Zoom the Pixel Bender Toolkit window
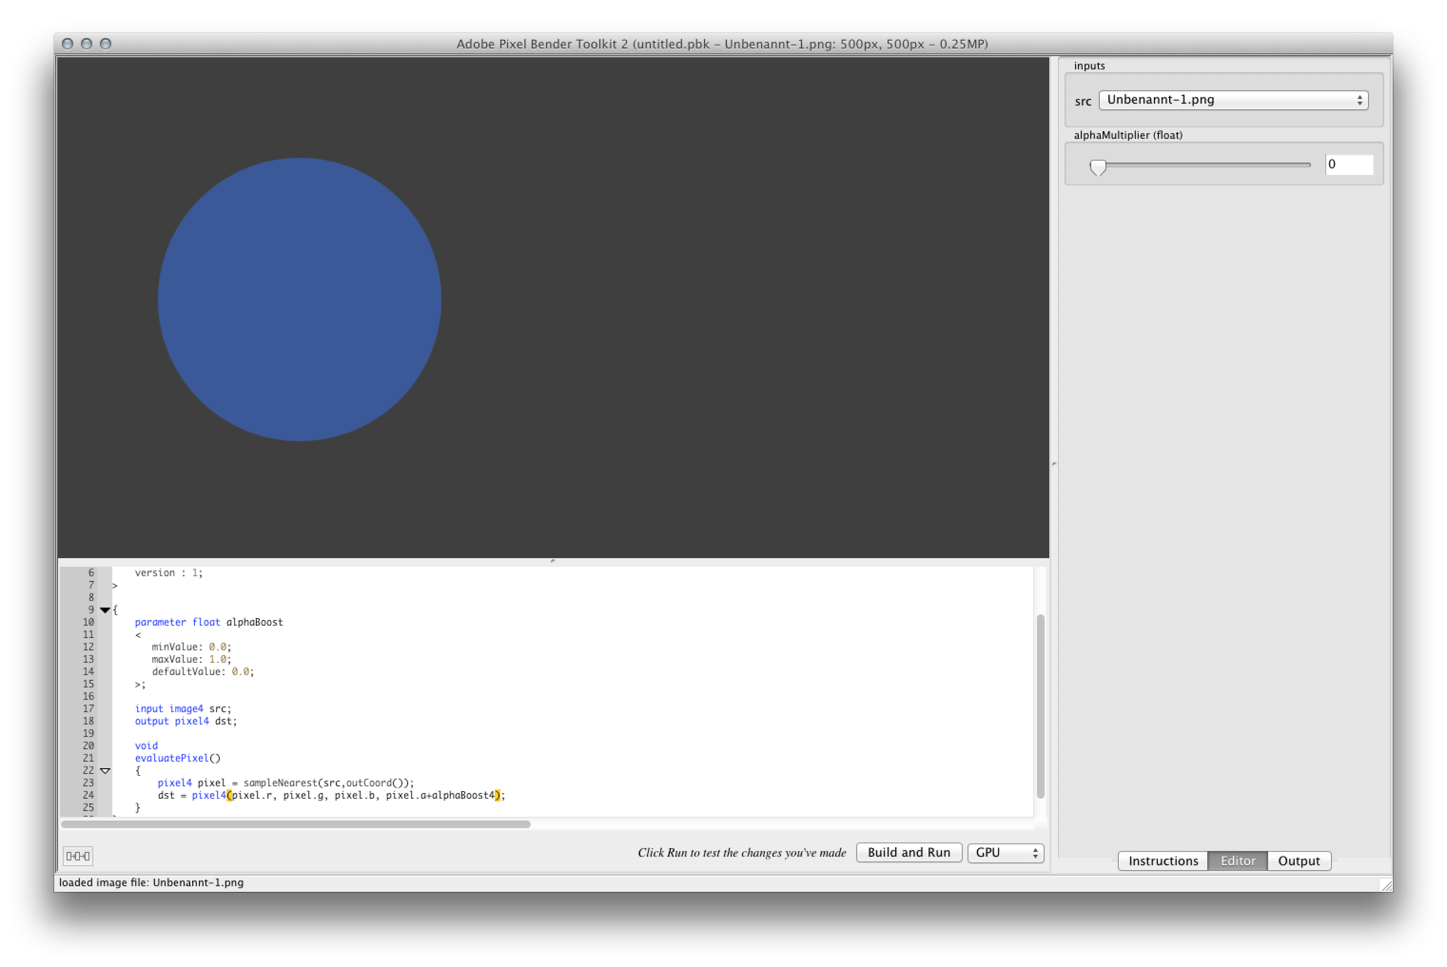This screenshot has width=1447, height=967. 106,44
